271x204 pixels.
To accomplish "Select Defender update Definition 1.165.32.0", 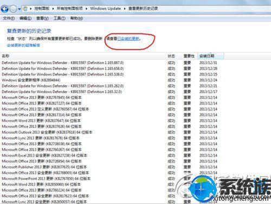I will (62, 92).
